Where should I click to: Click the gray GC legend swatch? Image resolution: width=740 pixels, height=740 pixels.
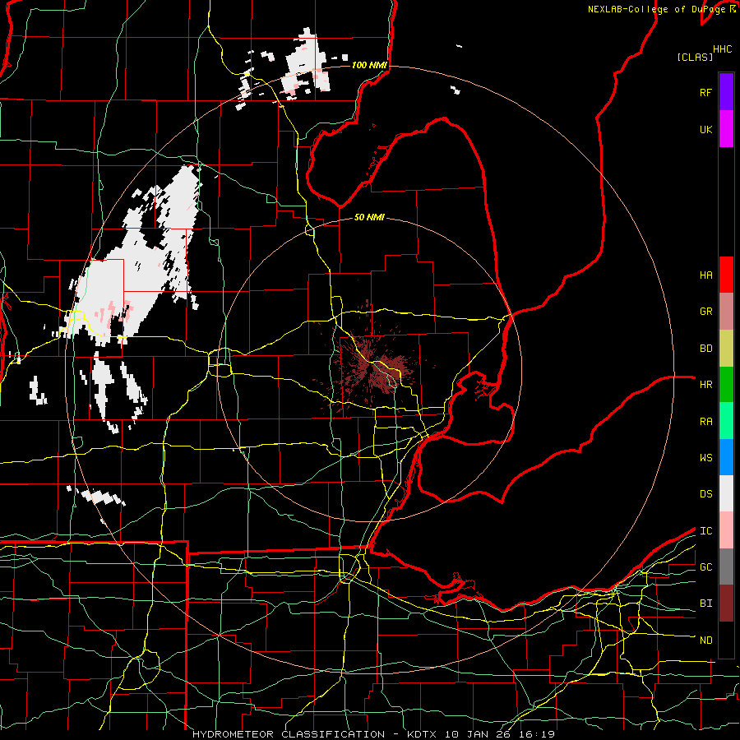(x=726, y=567)
